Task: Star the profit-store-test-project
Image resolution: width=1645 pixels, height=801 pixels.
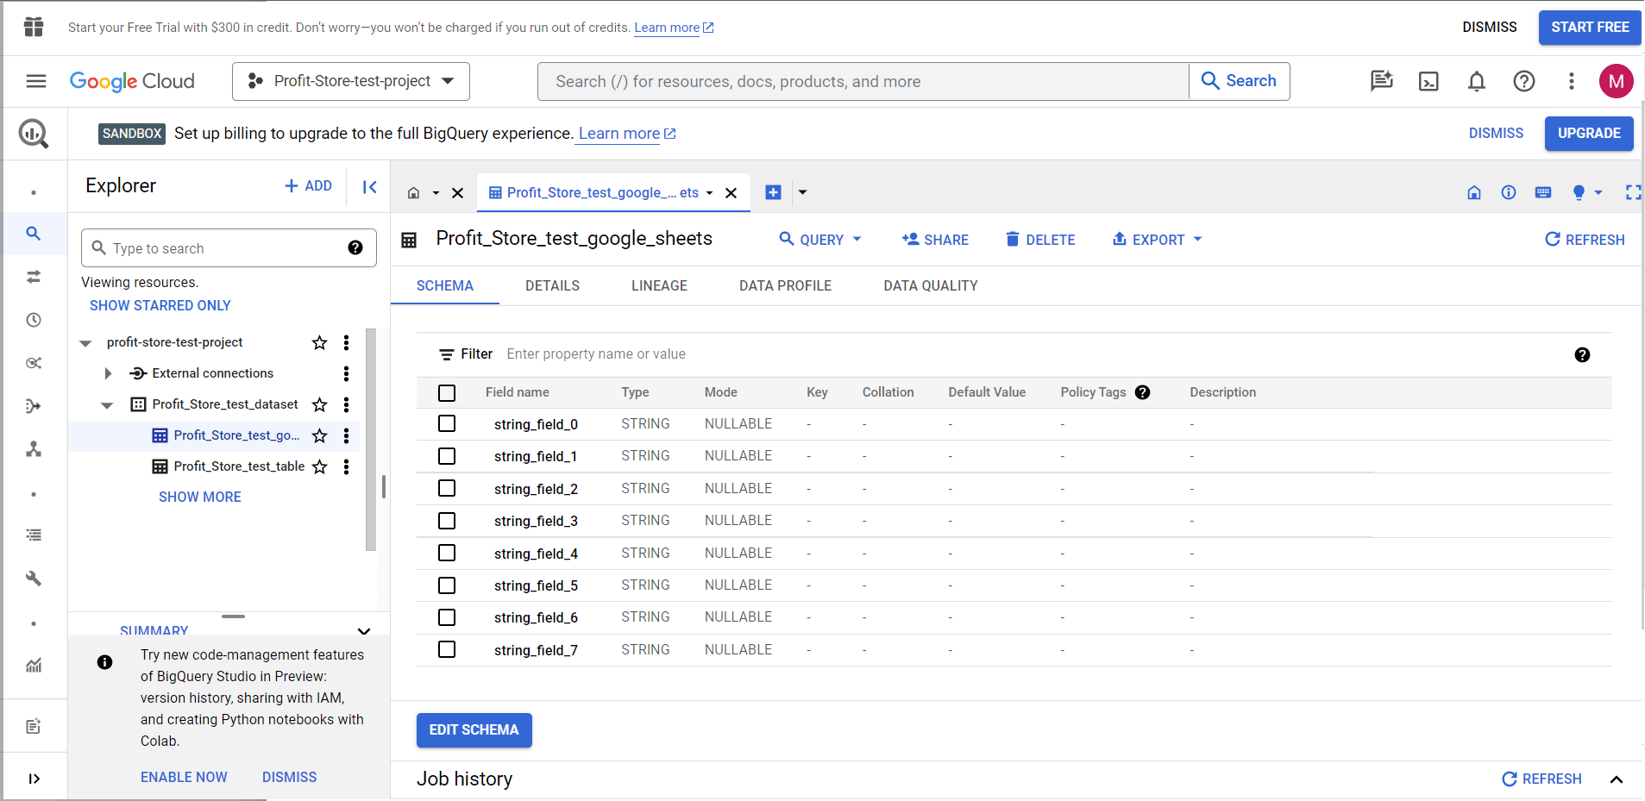Action: (x=319, y=342)
